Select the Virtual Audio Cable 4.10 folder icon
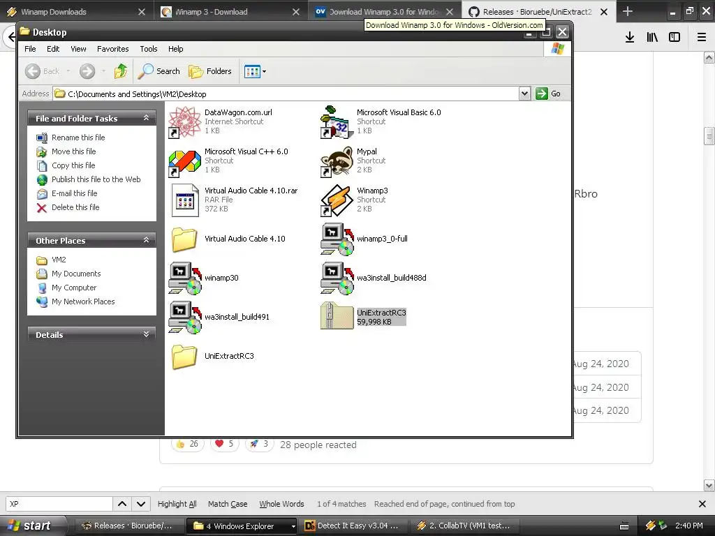Viewport: 715px width, 536px height. point(184,239)
